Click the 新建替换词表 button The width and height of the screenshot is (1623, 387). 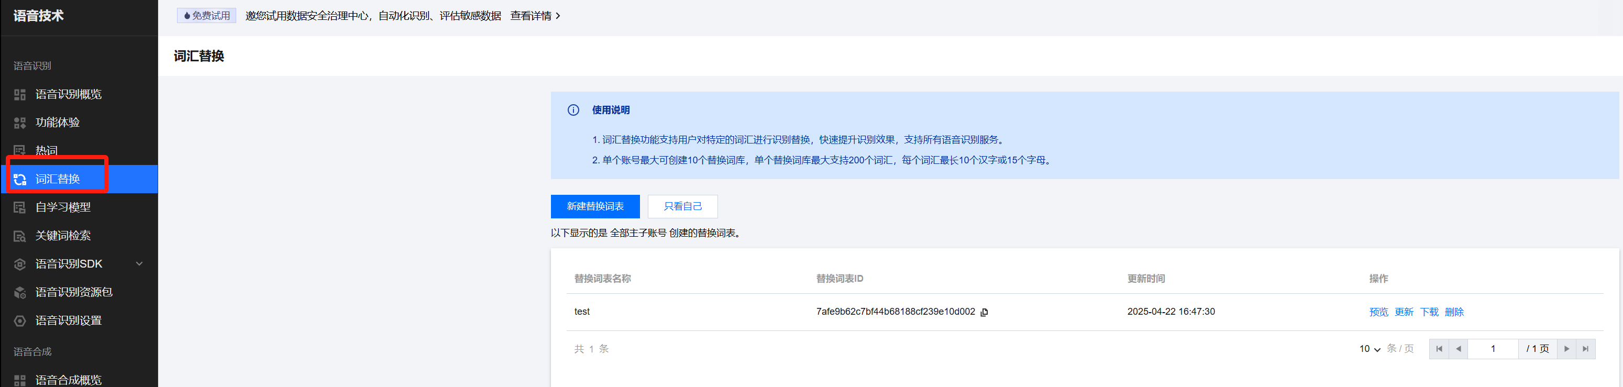pos(595,207)
